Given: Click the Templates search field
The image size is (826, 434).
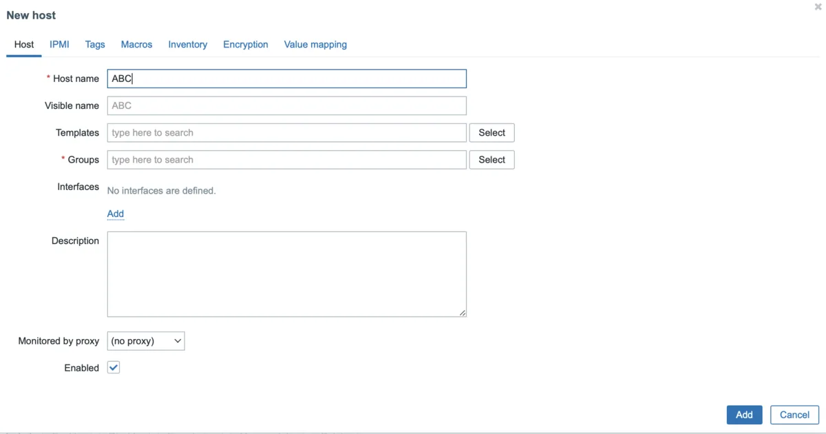Looking at the screenshot, I should [286, 133].
